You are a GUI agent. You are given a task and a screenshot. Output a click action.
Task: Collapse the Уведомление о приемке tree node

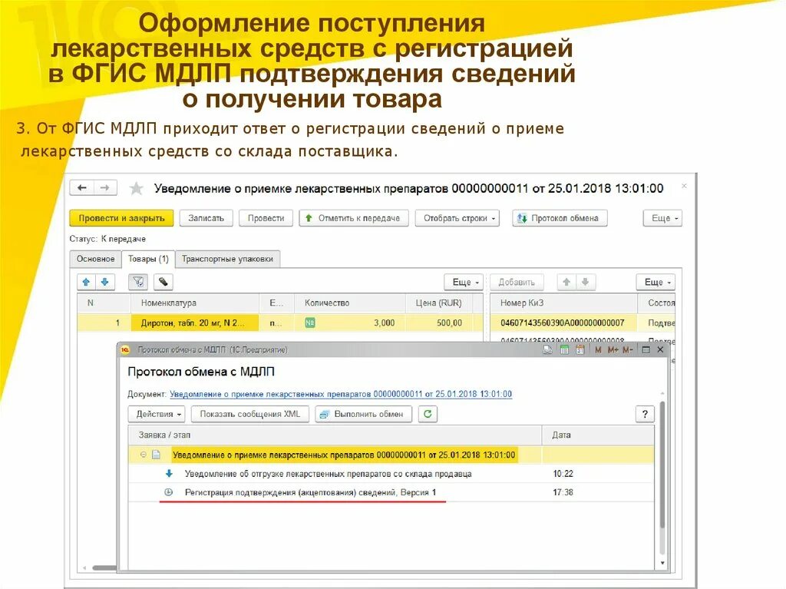(144, 455)
